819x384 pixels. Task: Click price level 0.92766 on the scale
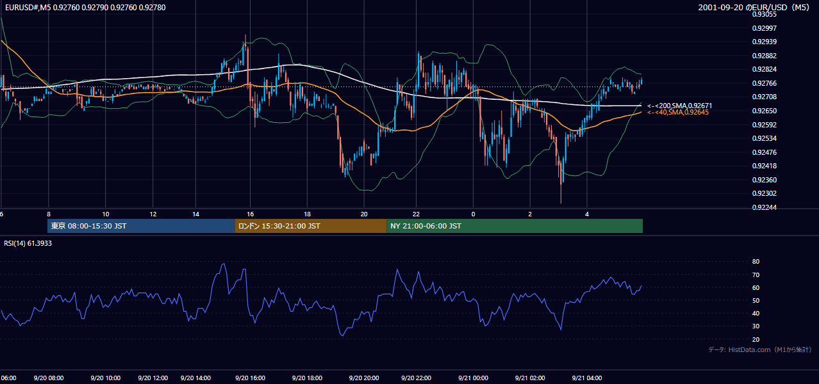(764, 83)
